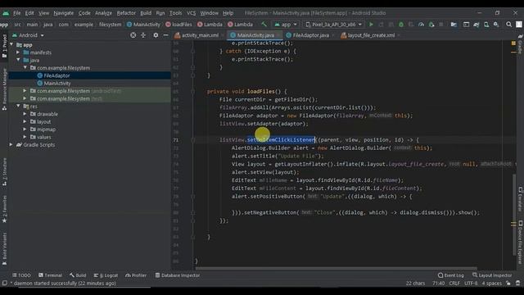Viewport: 524px width, 295px height.
Task: Click loadFiles breadcrumb in navigation bar
Action: click(179, 25)
